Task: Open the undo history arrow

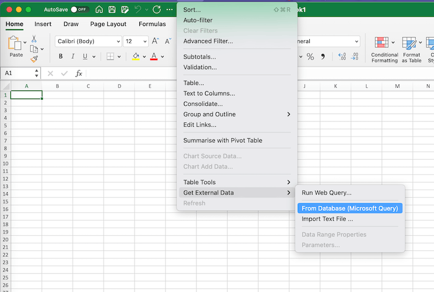Action: pos(146,10)
